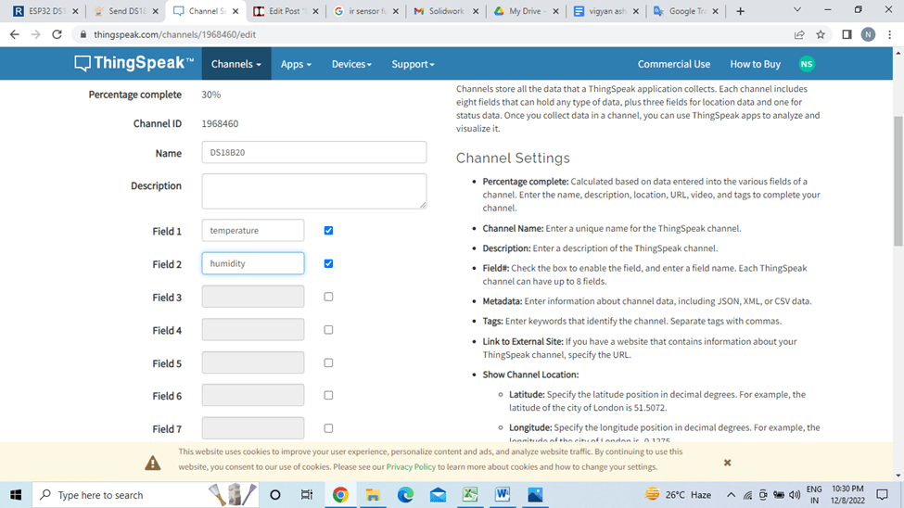Click the share page icon in address bar
The width and height of the screenshot is (904, 508).
(x=799, y=34)
